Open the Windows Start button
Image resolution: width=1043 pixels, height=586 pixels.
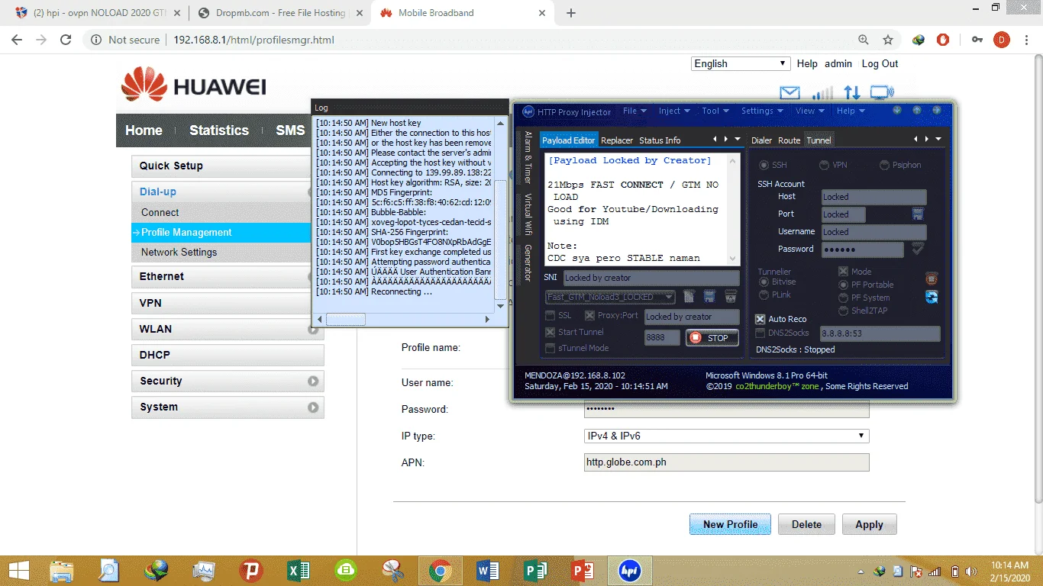point(18,571)
